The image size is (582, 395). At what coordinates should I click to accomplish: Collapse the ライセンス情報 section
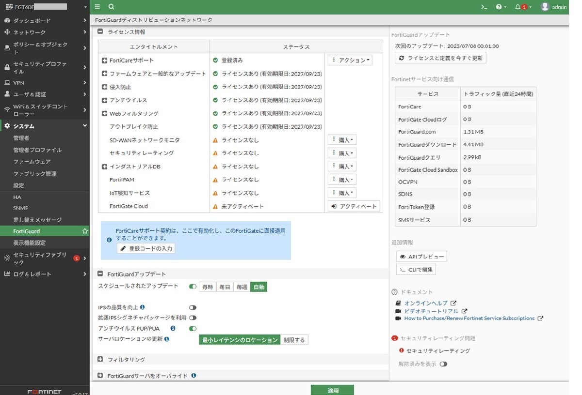(100, 31)
